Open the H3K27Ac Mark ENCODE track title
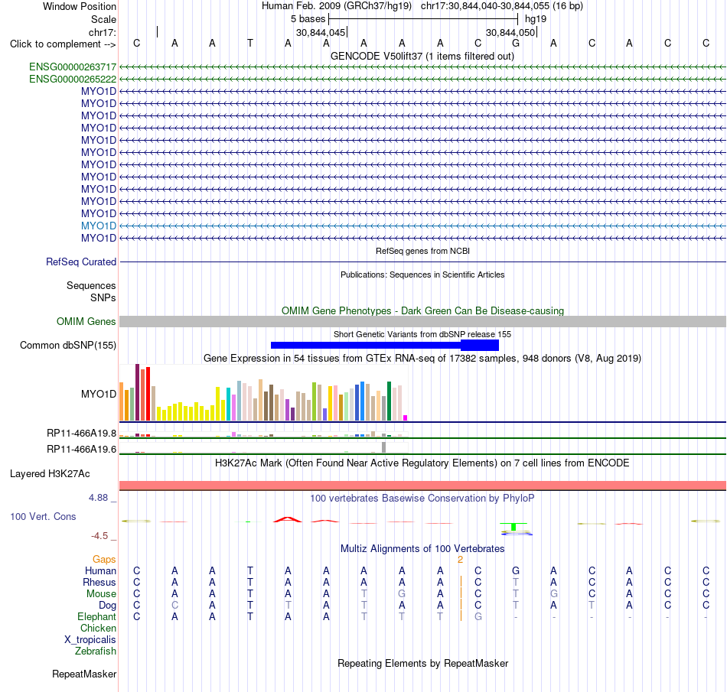This screenshot has width=727, height=692. pyautogui.click(x=422, y=463)
